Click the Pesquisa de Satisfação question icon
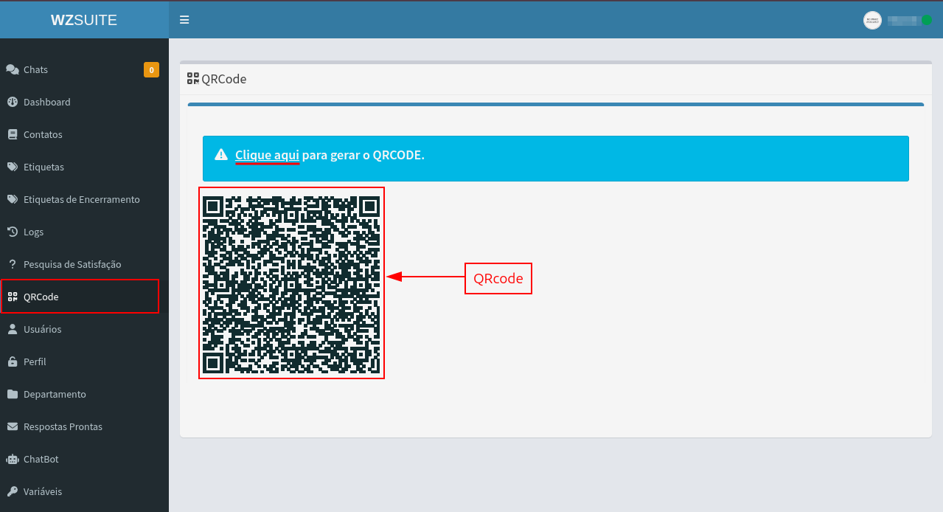The height and width of the screenshot is (512, 943). (x=13, y=264)
